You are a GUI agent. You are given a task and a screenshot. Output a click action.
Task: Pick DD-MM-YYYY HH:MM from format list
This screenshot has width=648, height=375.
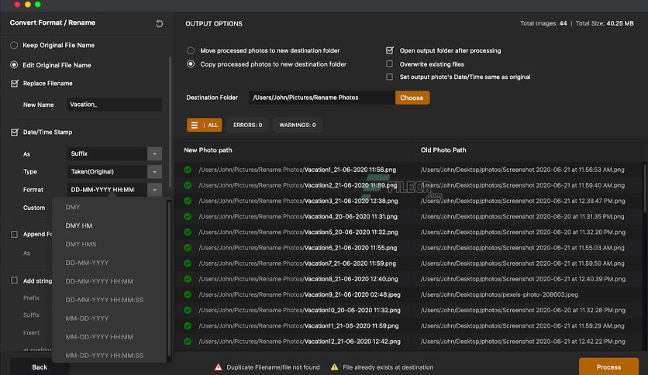click(x=99, y=281)
